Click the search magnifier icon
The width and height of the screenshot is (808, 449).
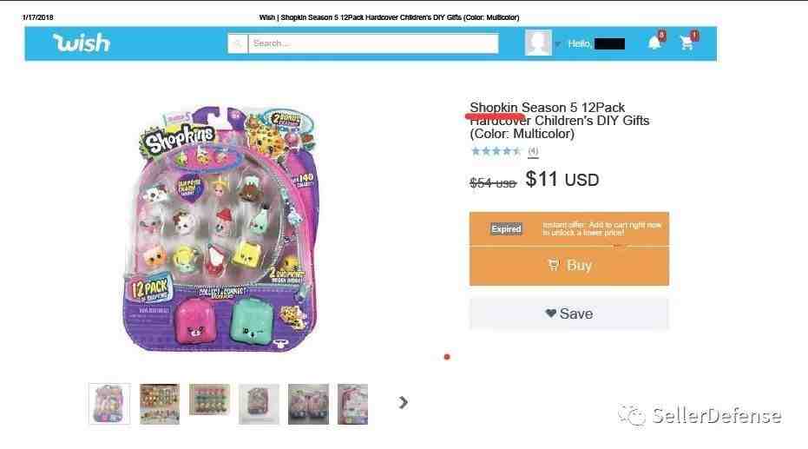click(238, 43)
